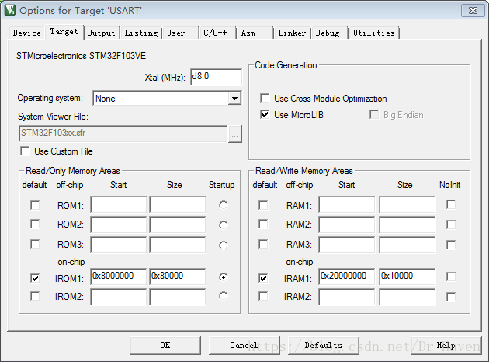Enable NoInit checkbox for IRAM1

pyautogui.click(x=451, y=277)
